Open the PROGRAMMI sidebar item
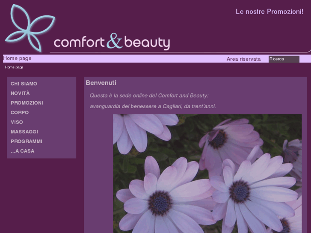311x233 pixels. pos(27,142)
